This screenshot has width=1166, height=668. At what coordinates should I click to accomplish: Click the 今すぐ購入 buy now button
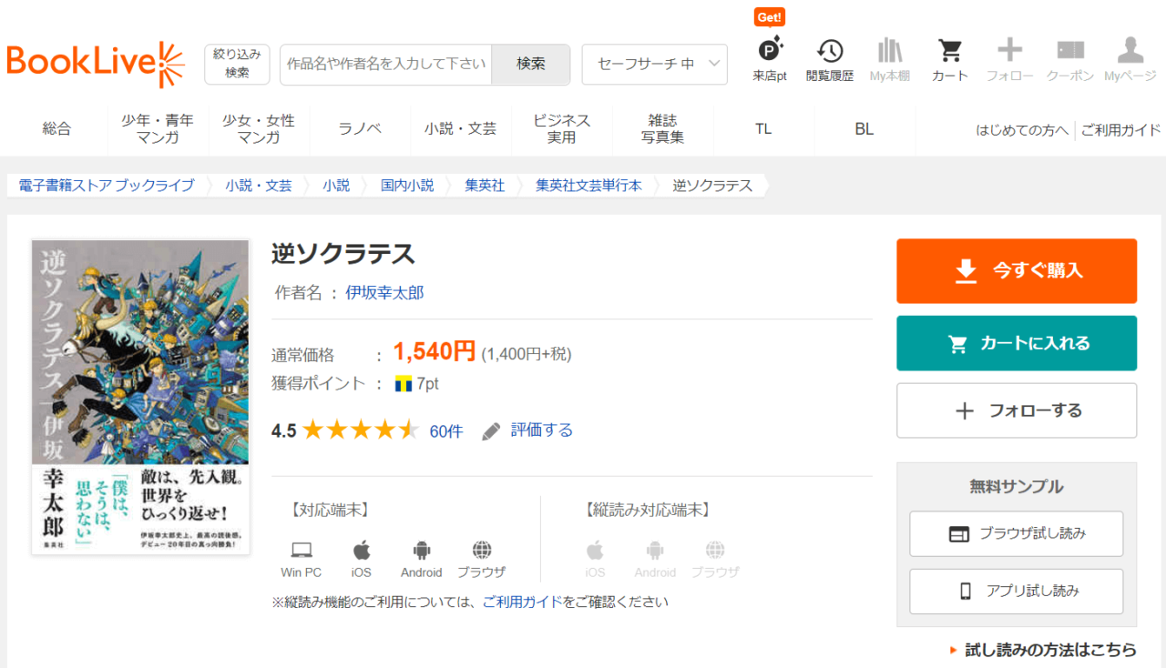(x=1017, y=271)
